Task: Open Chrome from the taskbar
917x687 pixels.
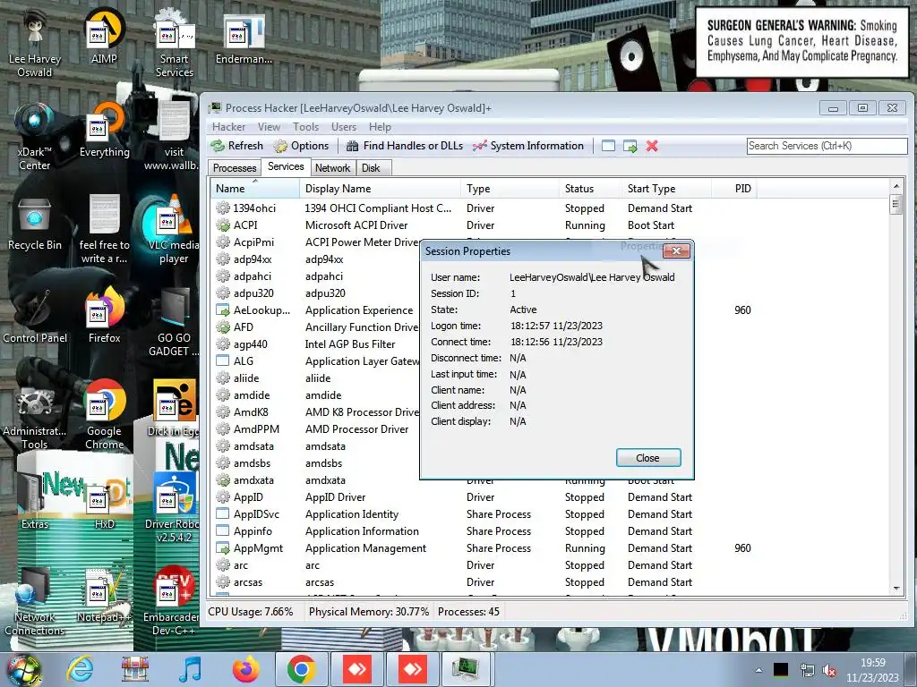Action: 301,669
